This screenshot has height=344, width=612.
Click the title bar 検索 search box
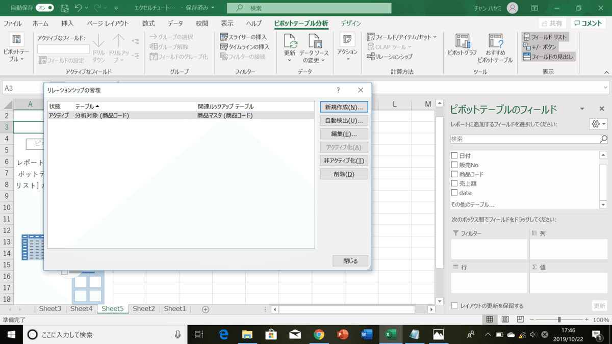click(309, 8)
